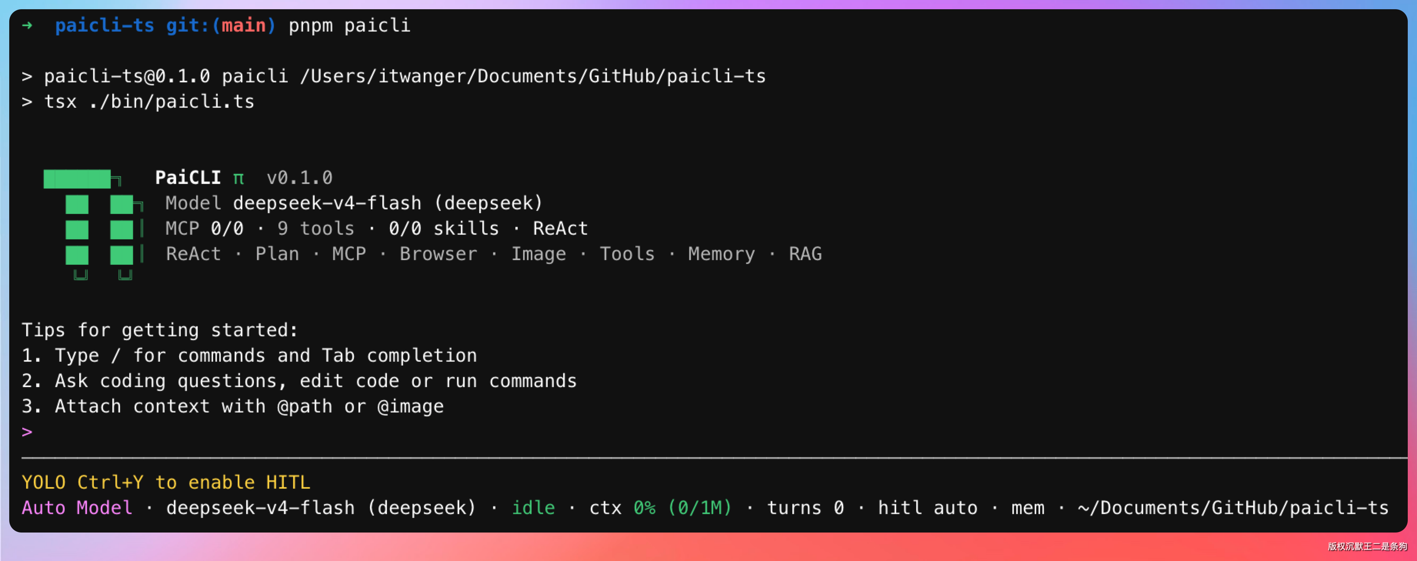Click the green π symbol beside PaiCLI

238,179
